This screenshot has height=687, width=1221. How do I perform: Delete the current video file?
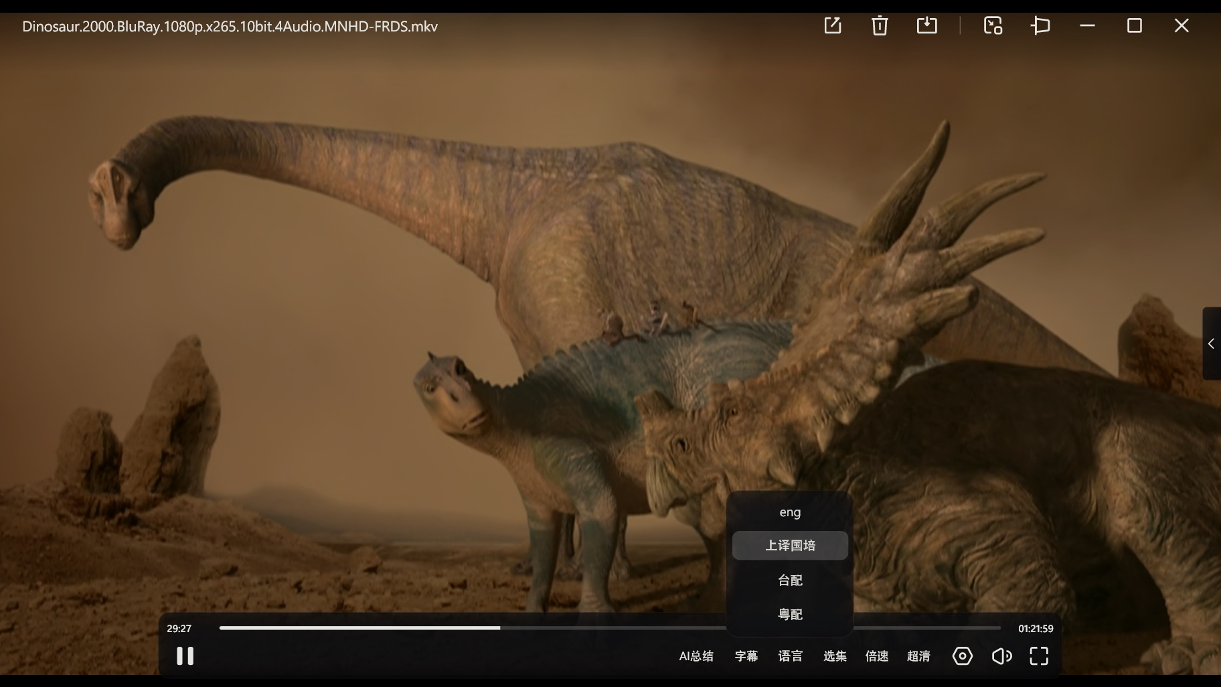(x=879, y=25)
